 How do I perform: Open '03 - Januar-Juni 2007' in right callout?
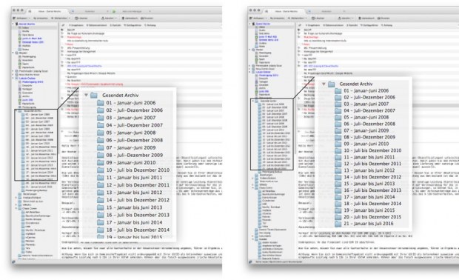(x=366, y=104)
